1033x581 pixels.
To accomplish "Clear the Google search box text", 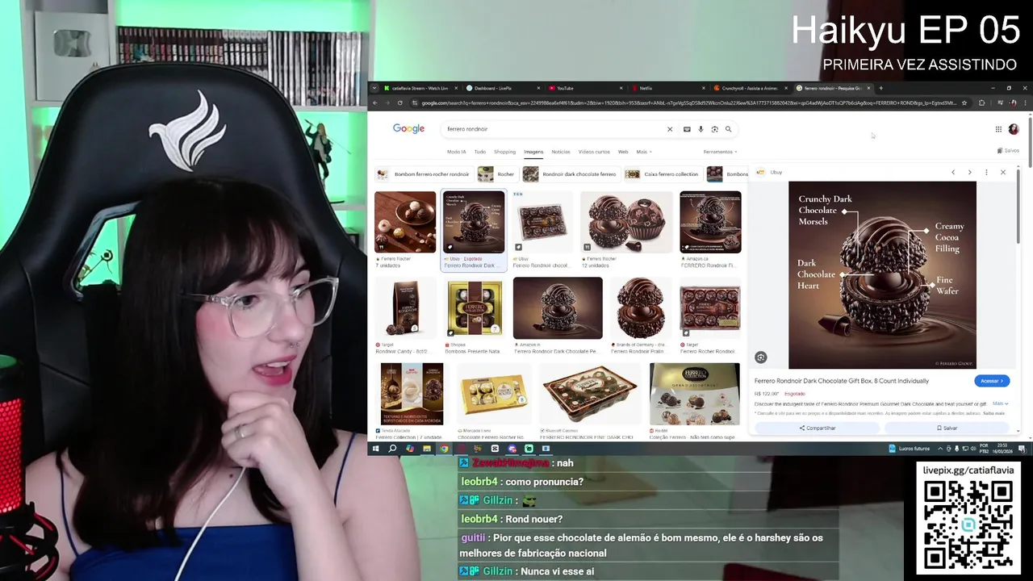I will tap(669, 129).
